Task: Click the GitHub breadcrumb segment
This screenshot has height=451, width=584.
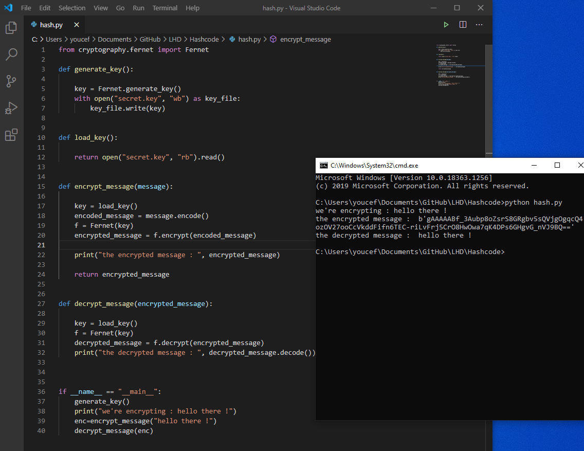Action: tap(150, 39)
